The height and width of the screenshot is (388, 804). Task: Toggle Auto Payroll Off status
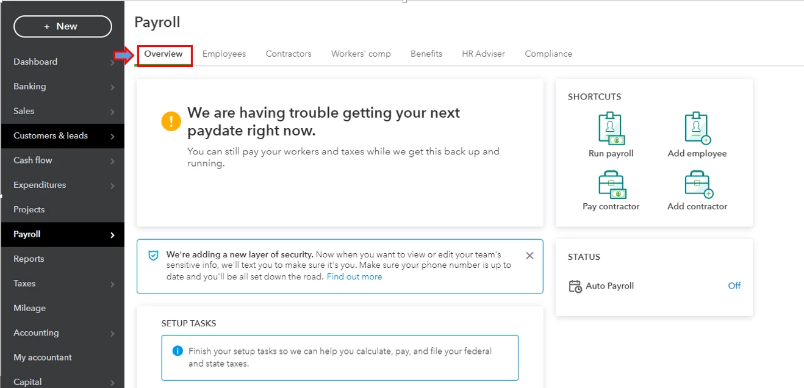[x=734, y=286]
